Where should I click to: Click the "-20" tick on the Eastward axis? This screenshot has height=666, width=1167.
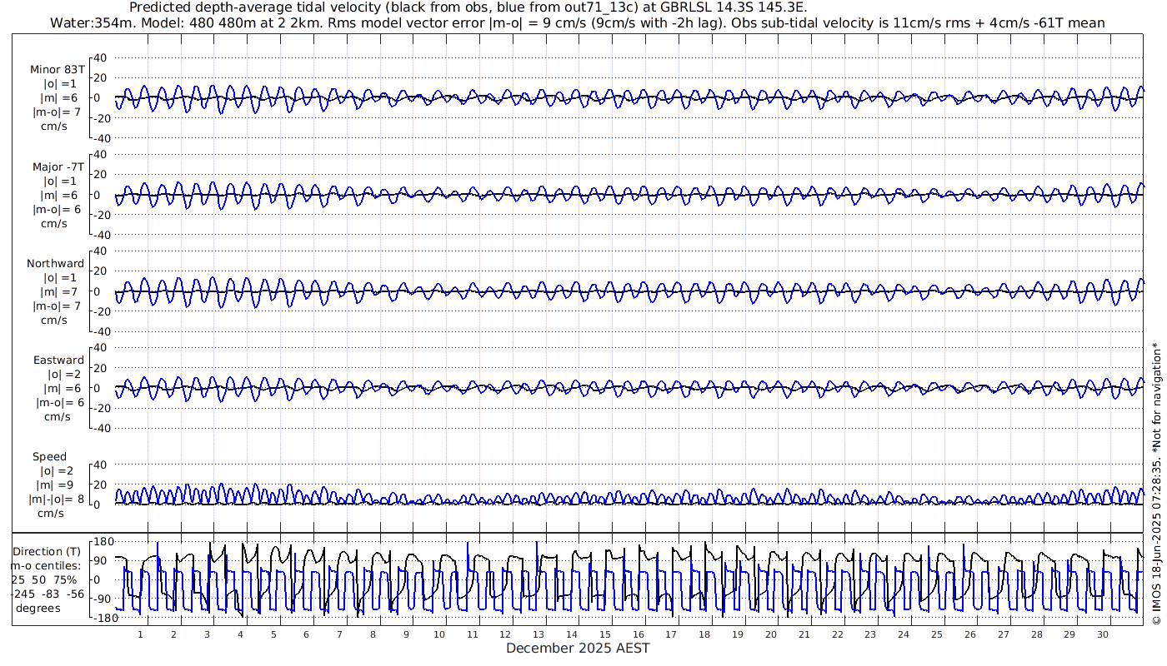point(98,409)
